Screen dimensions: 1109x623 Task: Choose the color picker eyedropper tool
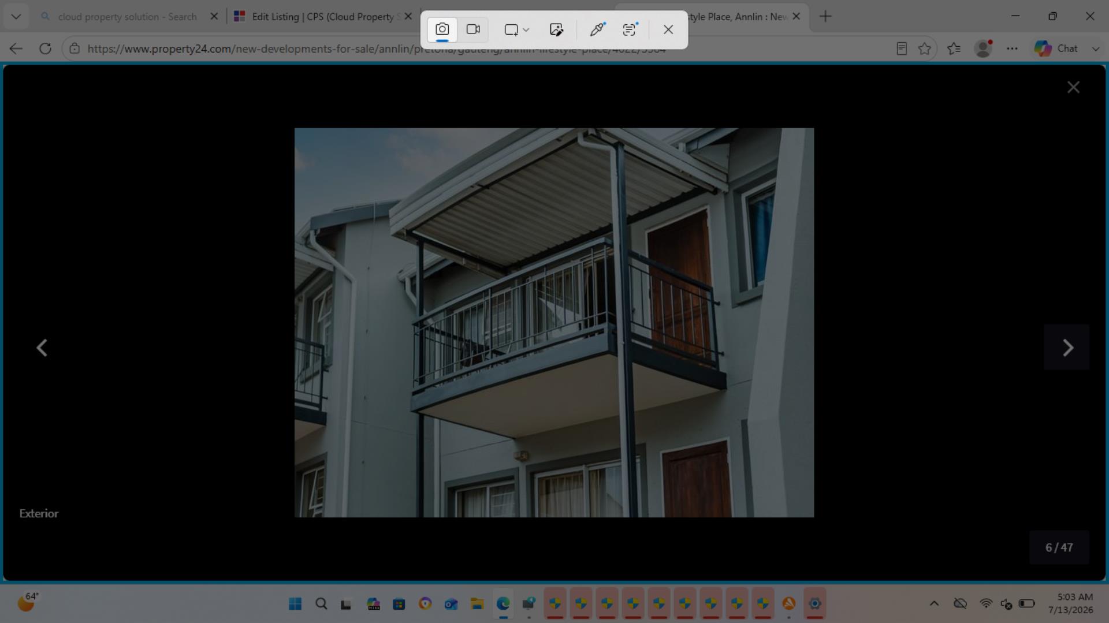pos(597,29)
